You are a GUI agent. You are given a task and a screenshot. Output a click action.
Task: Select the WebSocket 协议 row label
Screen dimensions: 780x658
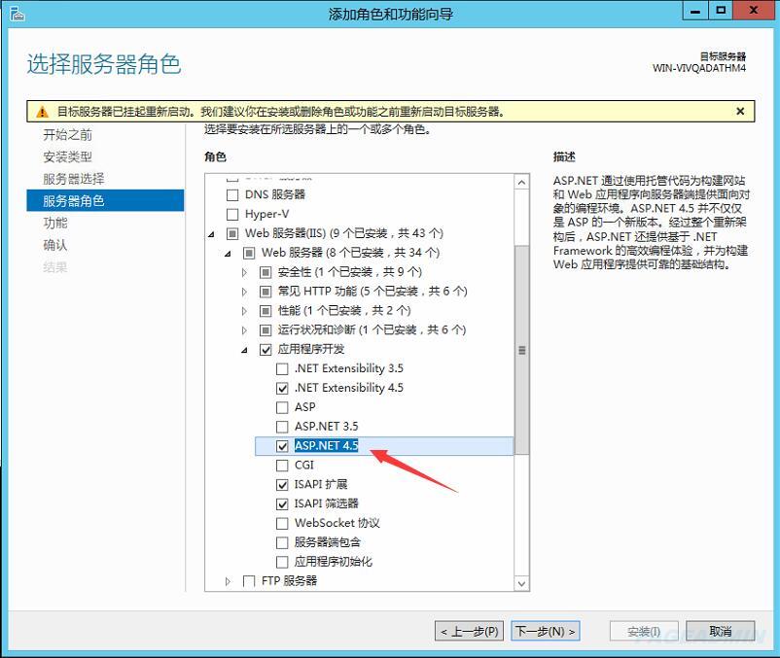337,523
